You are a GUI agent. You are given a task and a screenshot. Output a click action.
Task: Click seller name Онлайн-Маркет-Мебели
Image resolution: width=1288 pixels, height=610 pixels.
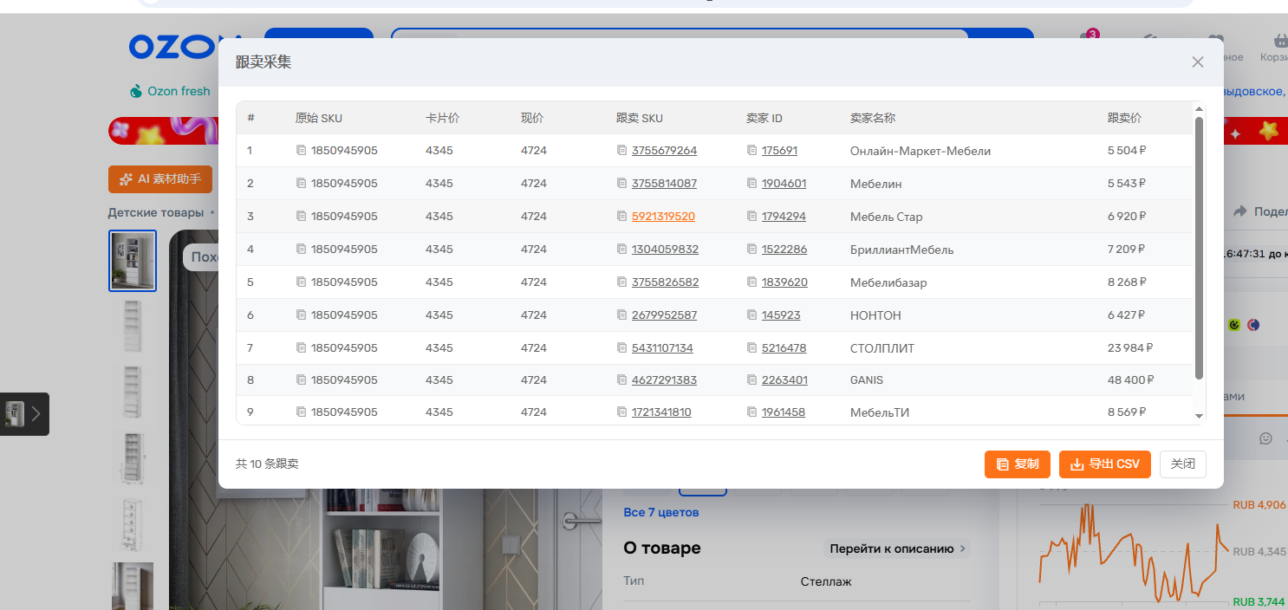click(x=920, y=151)
